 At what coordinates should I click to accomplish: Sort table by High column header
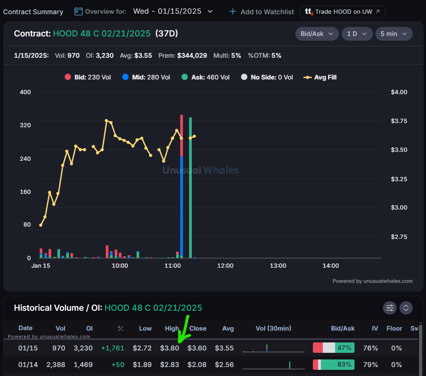coord(172,328)
